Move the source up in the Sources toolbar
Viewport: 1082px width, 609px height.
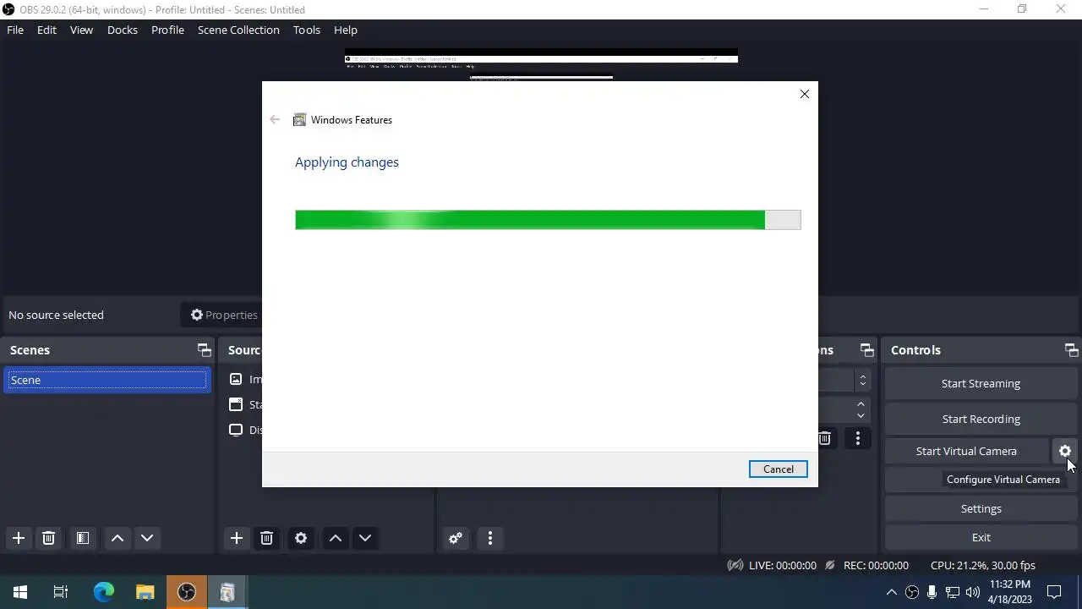pos(336,538)
